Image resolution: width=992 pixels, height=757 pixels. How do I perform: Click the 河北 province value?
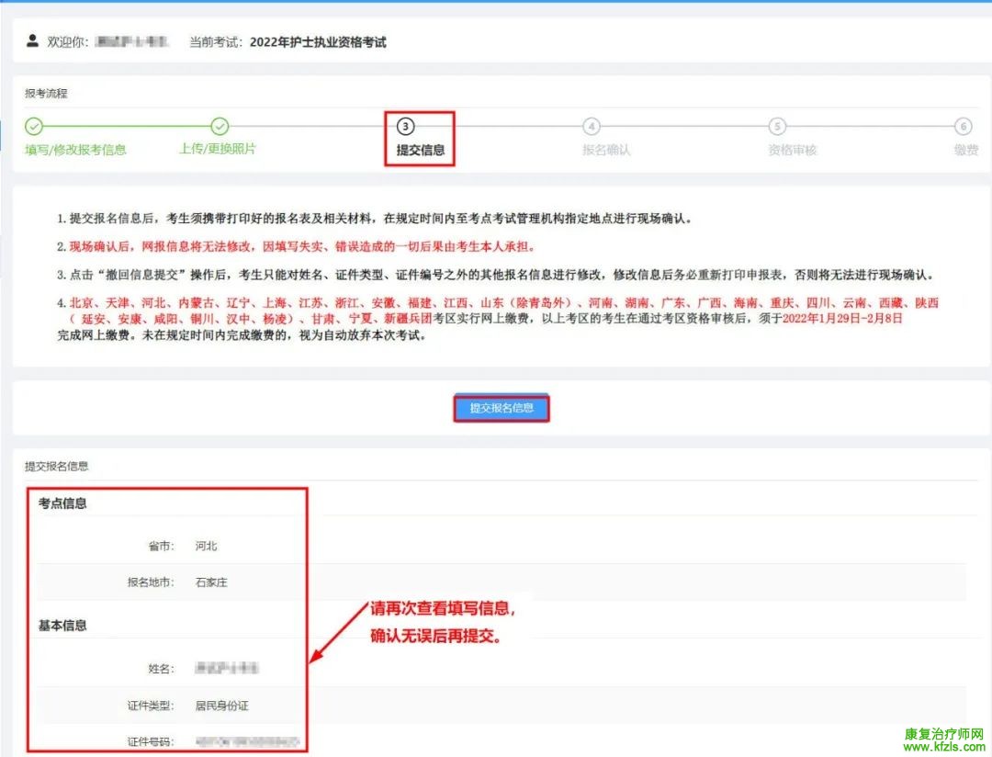click(x=206, y=546)
